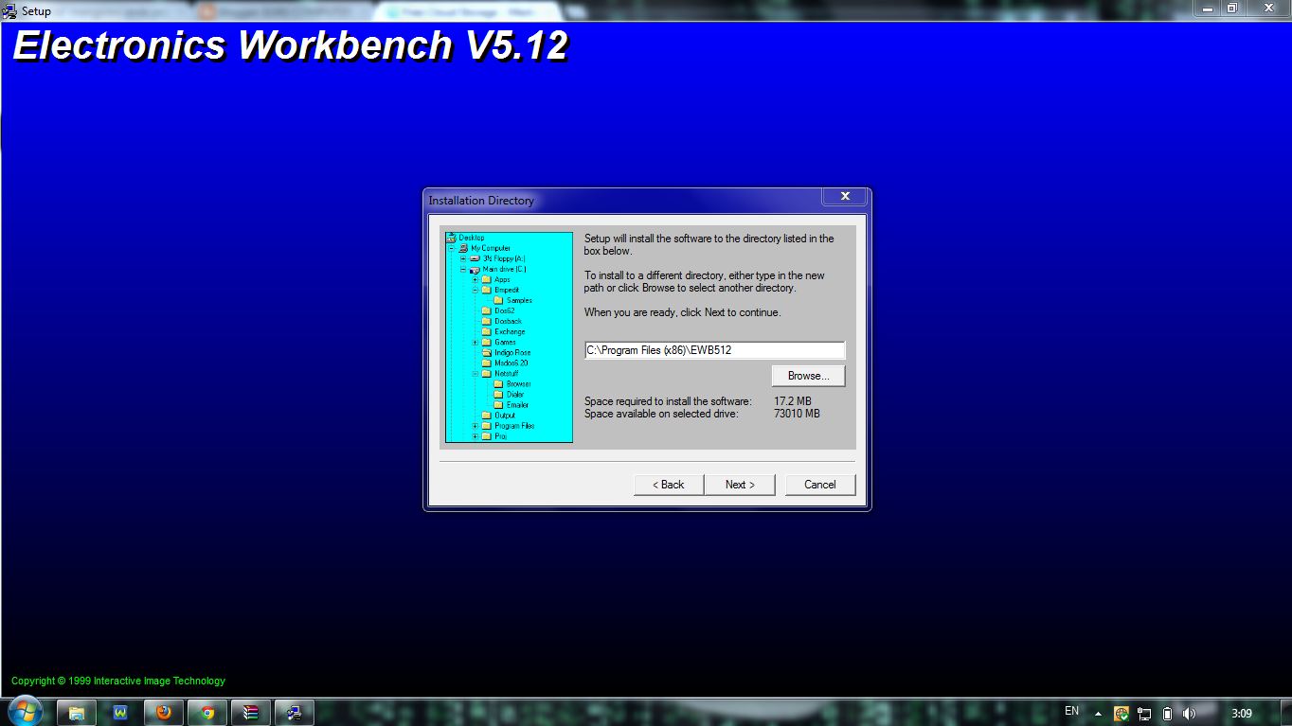Select the Setup program taskbar icon

tap(296, 712)
